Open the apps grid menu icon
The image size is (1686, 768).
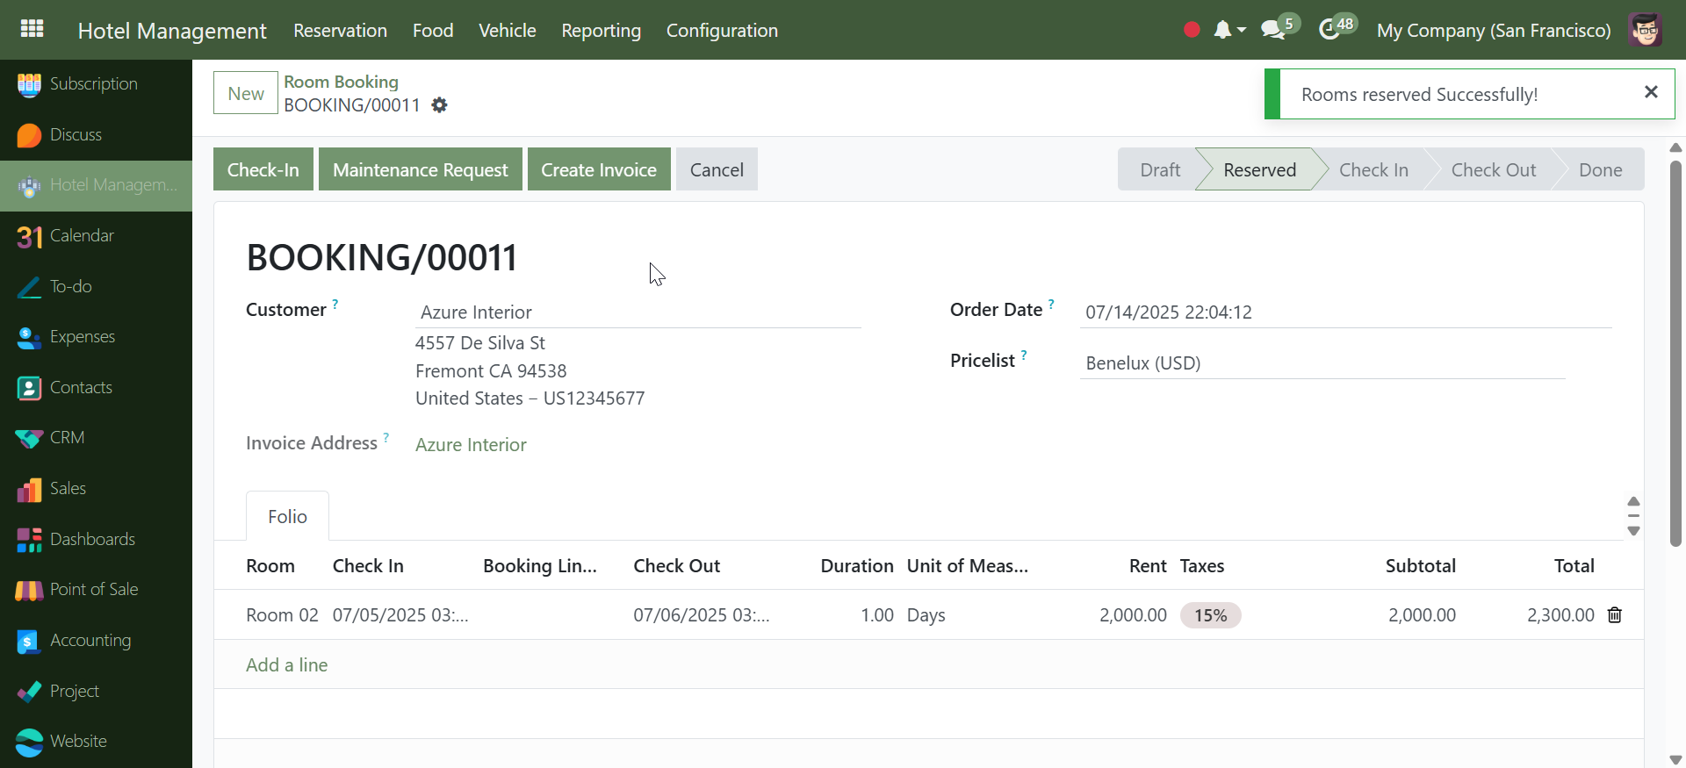coord(32,29)
